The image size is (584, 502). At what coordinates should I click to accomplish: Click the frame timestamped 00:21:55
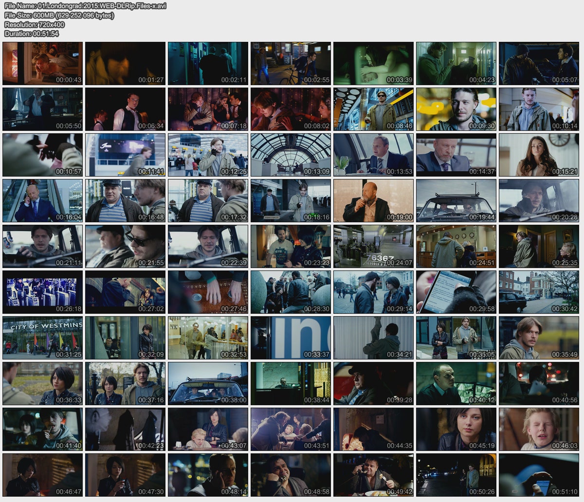125,246
